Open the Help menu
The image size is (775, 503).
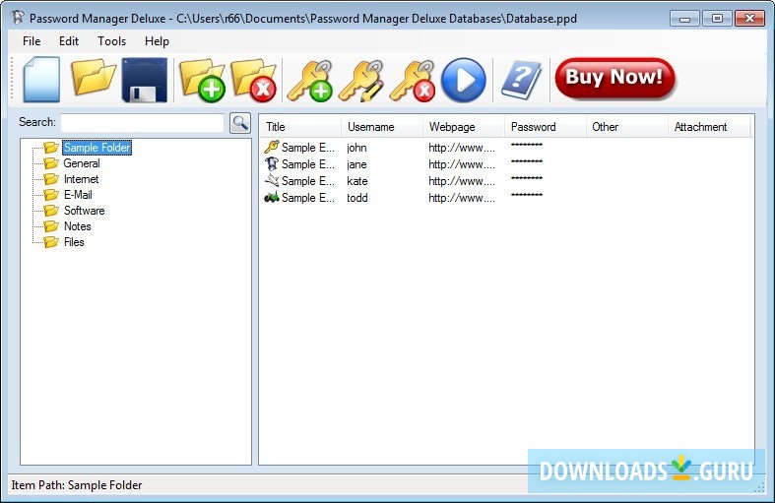(x=158, y=41)
